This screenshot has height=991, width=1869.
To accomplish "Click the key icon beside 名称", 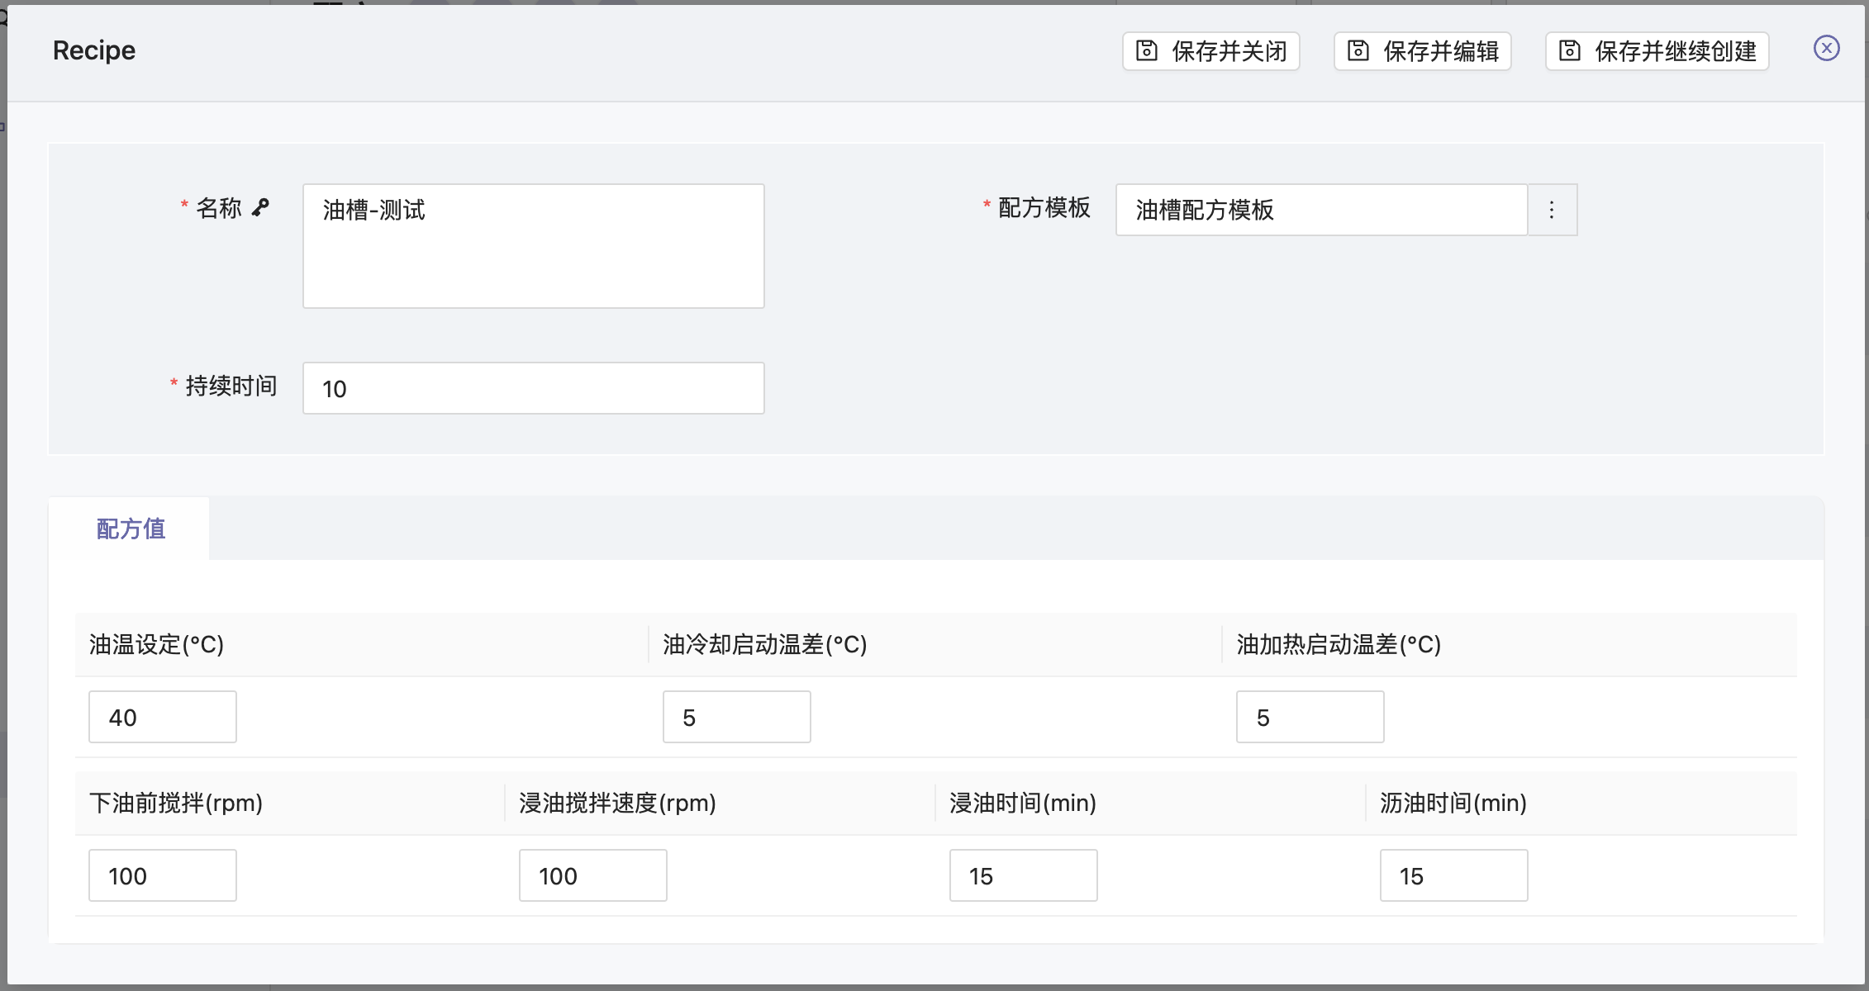I will click(260, 207).
